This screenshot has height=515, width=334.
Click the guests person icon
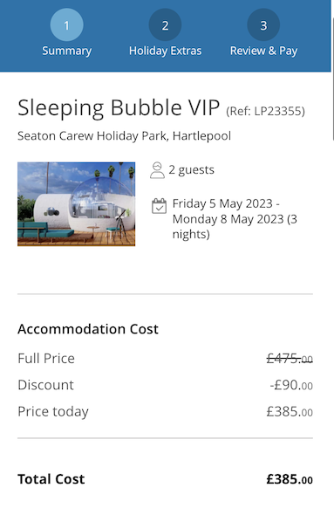pyautogui.click(x=157, y=170)
